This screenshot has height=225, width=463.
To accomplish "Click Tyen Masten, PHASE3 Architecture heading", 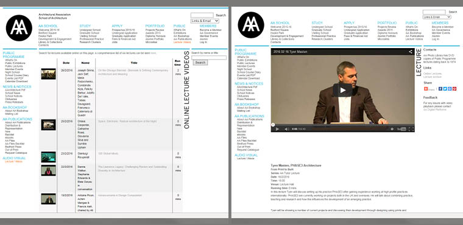I will click(296, 165).
